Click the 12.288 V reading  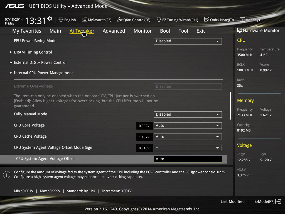pyautogui.click(x=244, y=160)
